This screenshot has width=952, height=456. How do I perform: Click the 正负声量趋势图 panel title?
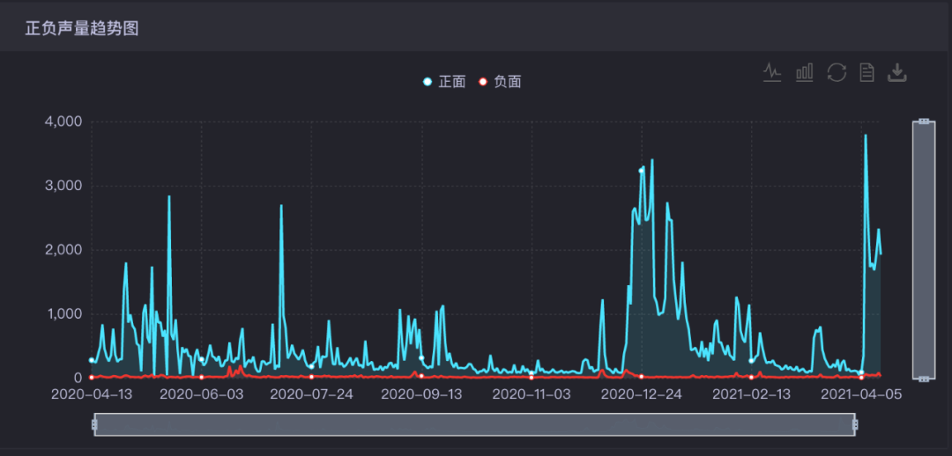pyautogui.click(x=82, y=28)
